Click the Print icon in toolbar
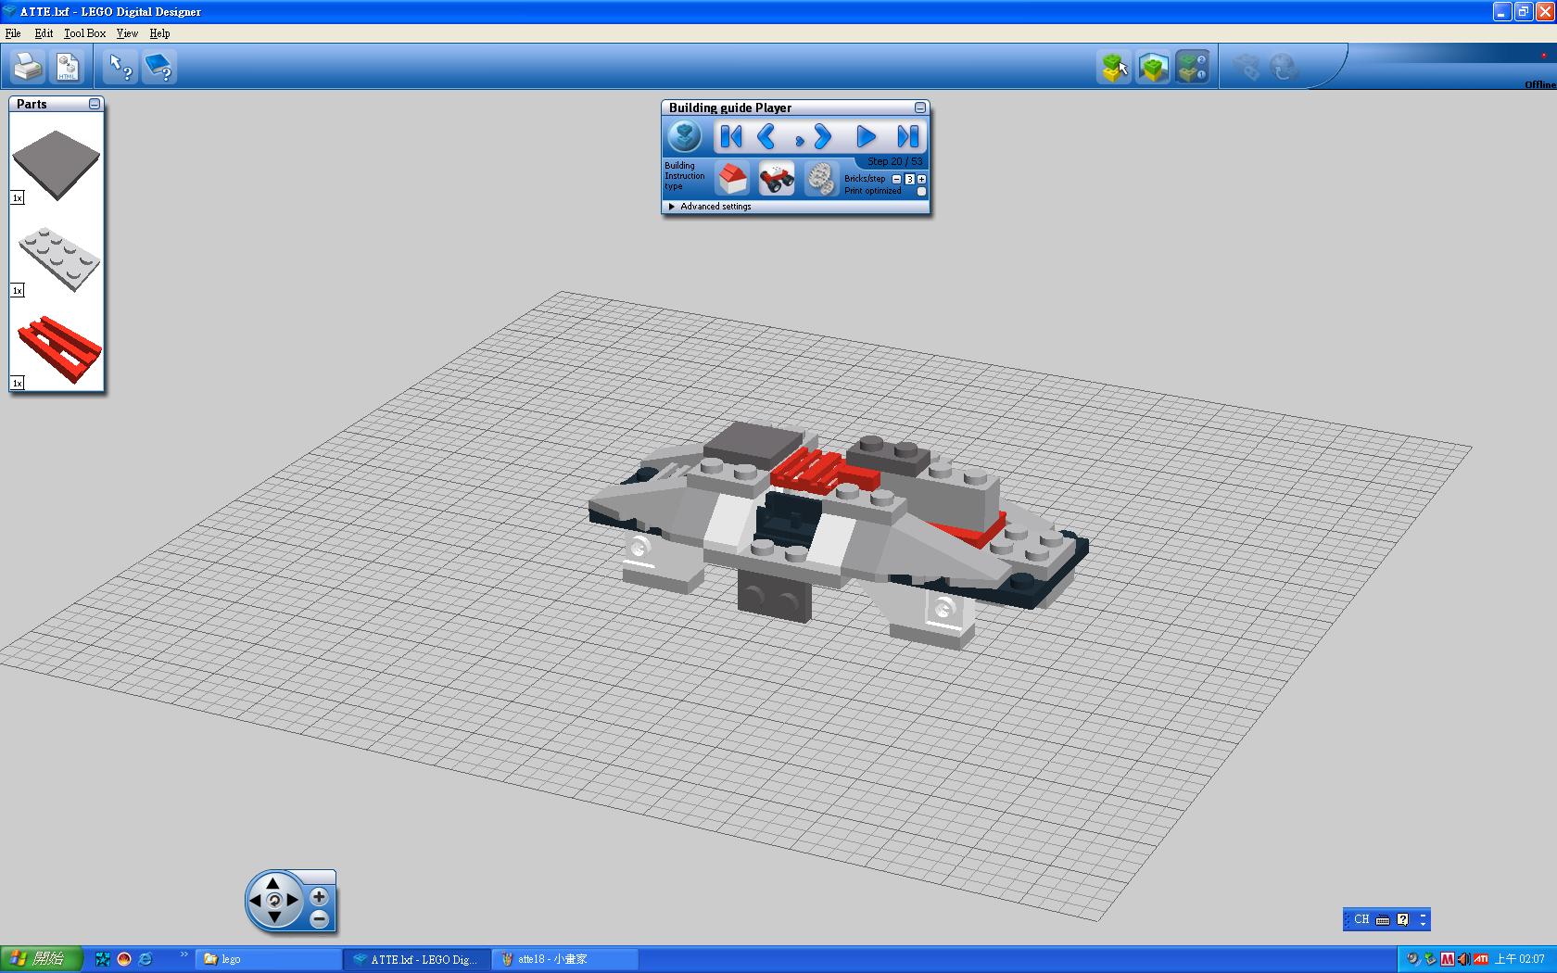The image size is (1557, 973). [x=27, y=67]
